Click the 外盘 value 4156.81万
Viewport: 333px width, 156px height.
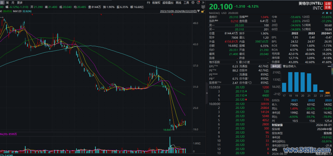coord(232,41)
